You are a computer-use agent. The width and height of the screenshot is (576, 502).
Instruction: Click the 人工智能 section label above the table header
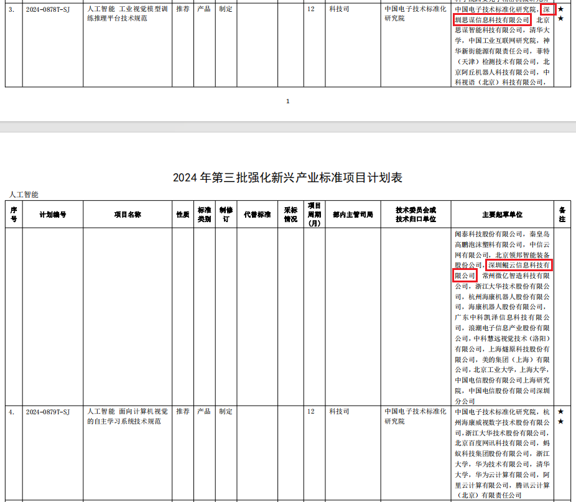24,195
